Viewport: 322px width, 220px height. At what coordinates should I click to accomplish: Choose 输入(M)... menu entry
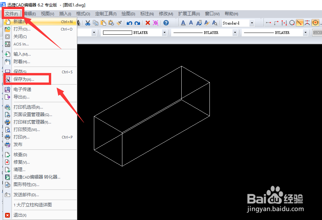coord(40,54)
